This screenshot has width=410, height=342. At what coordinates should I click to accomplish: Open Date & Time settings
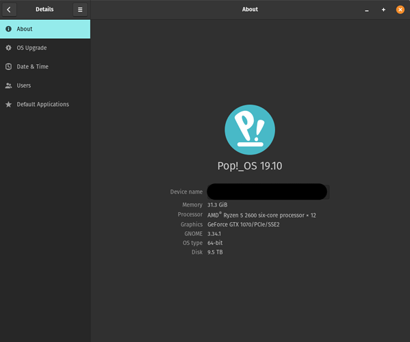tap(45, 66)
